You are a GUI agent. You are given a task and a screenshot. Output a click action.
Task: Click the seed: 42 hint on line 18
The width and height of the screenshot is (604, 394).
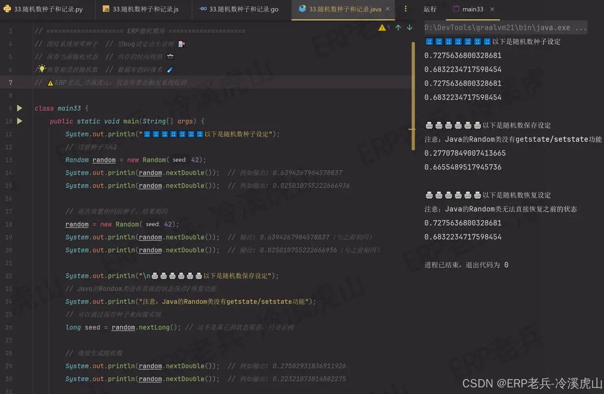pyautogui.click(x=159, y=224)
